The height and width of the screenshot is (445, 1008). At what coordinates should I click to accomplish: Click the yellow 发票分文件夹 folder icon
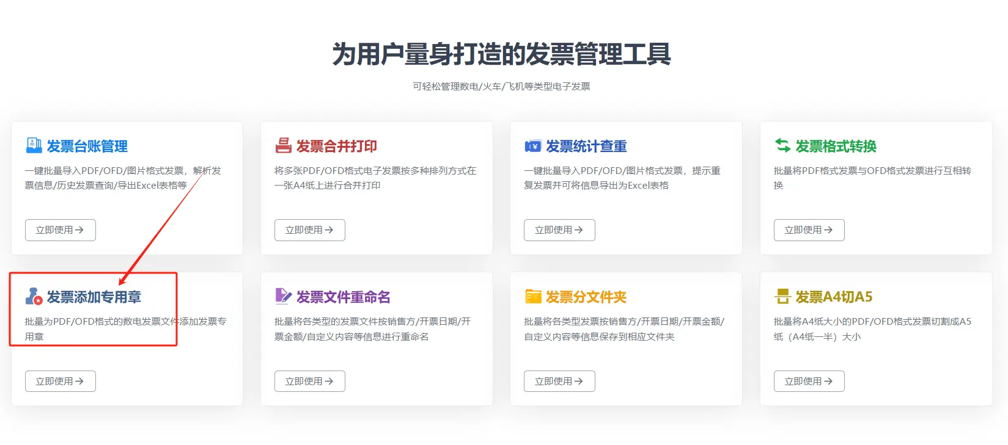(533, 297)
